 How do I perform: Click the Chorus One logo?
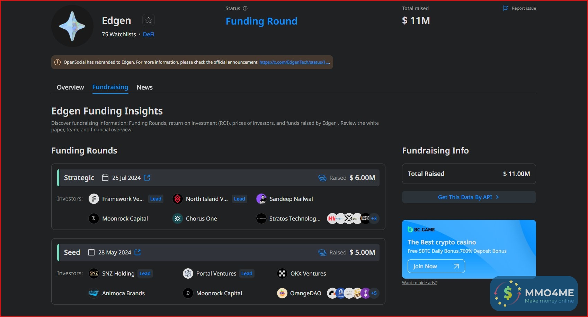178,218
